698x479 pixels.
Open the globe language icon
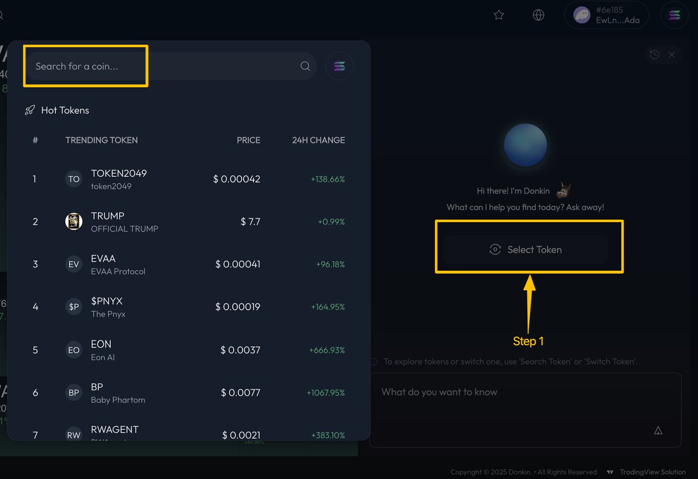click(539, 15)
